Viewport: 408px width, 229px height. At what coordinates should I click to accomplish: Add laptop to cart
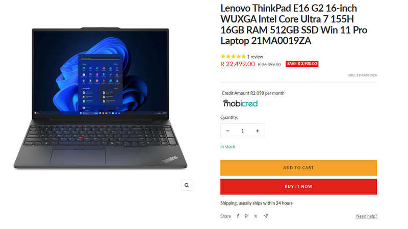tap(298, 168)
